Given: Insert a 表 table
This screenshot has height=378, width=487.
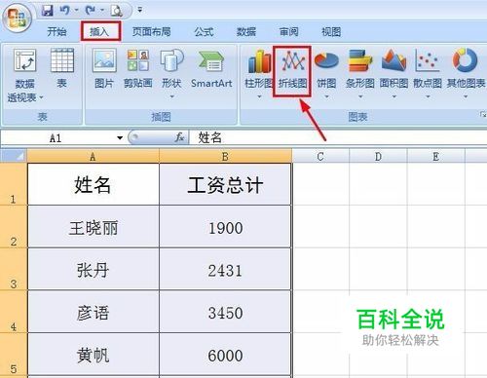Looking at the screenshot, I should click(x=62, y=68).
